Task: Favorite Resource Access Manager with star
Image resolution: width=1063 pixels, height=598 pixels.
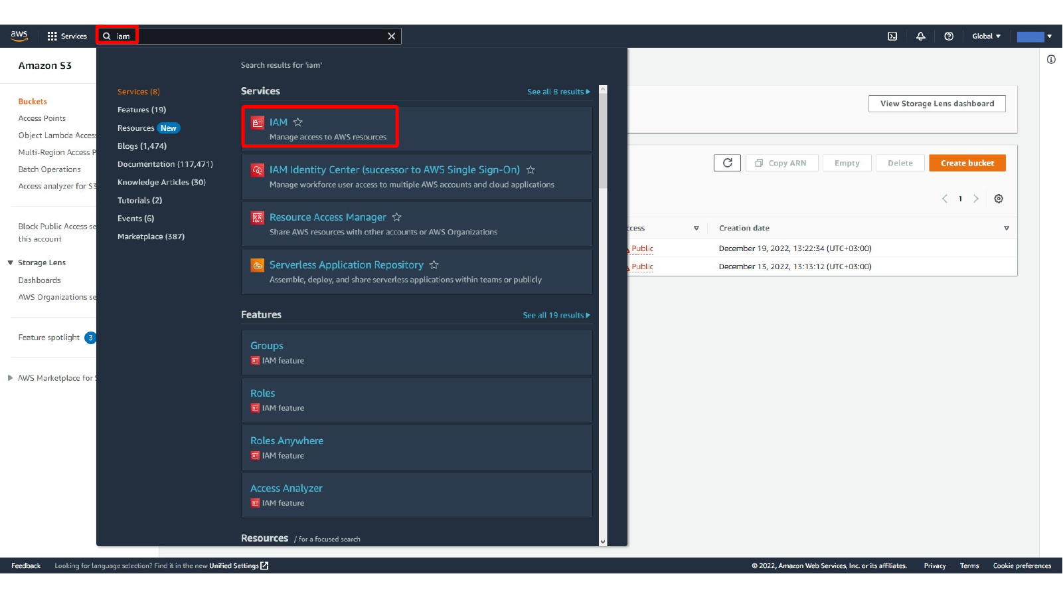Action: tap(396, 217)
